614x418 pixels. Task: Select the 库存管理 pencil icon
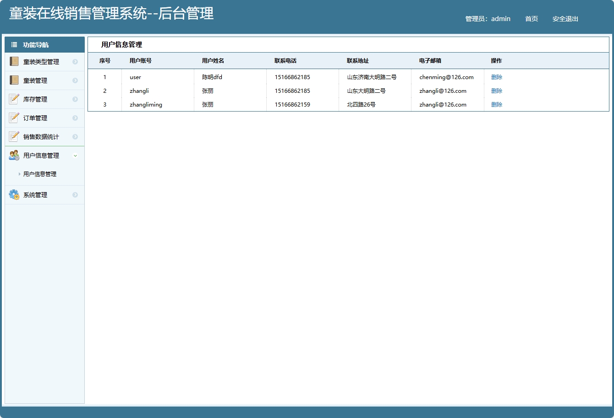tap(14, 99)
